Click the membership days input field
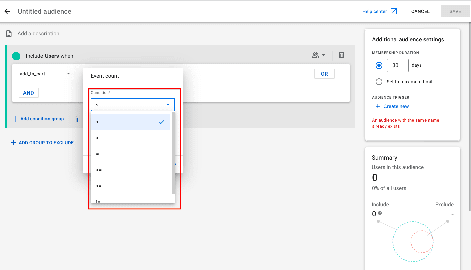Screen dimensions: 471x270 (x=397, y=65)
